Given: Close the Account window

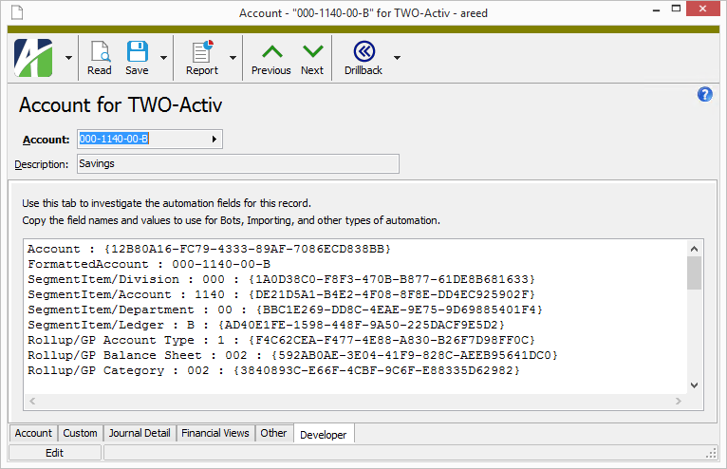Looking at the screenshot, I should pos(703,9).
